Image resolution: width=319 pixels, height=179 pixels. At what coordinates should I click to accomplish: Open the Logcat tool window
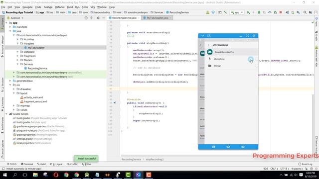(x=56, y=164)
